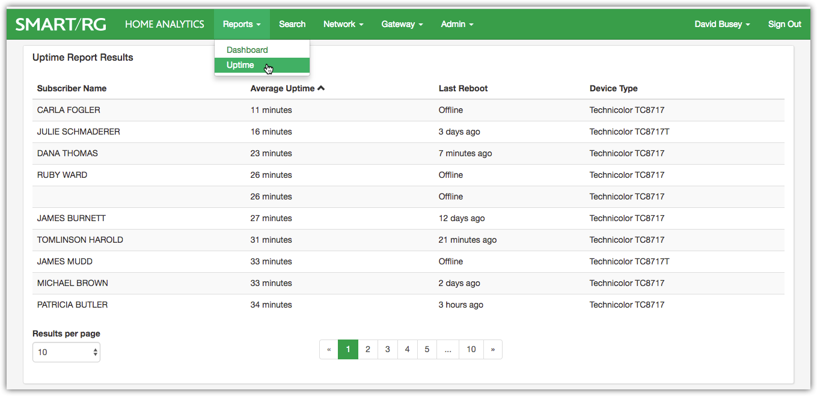Sign out of the application

(x=784, y=24)
